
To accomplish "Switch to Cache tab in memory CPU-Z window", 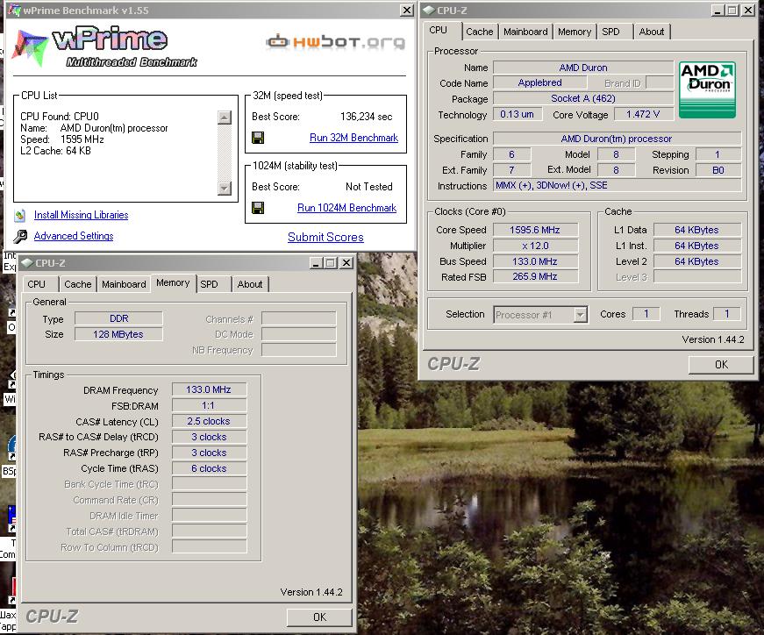I will coord(77,284).
